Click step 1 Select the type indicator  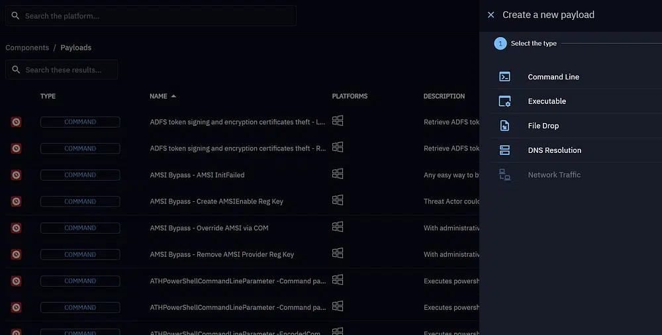click(x=500, y=44)
